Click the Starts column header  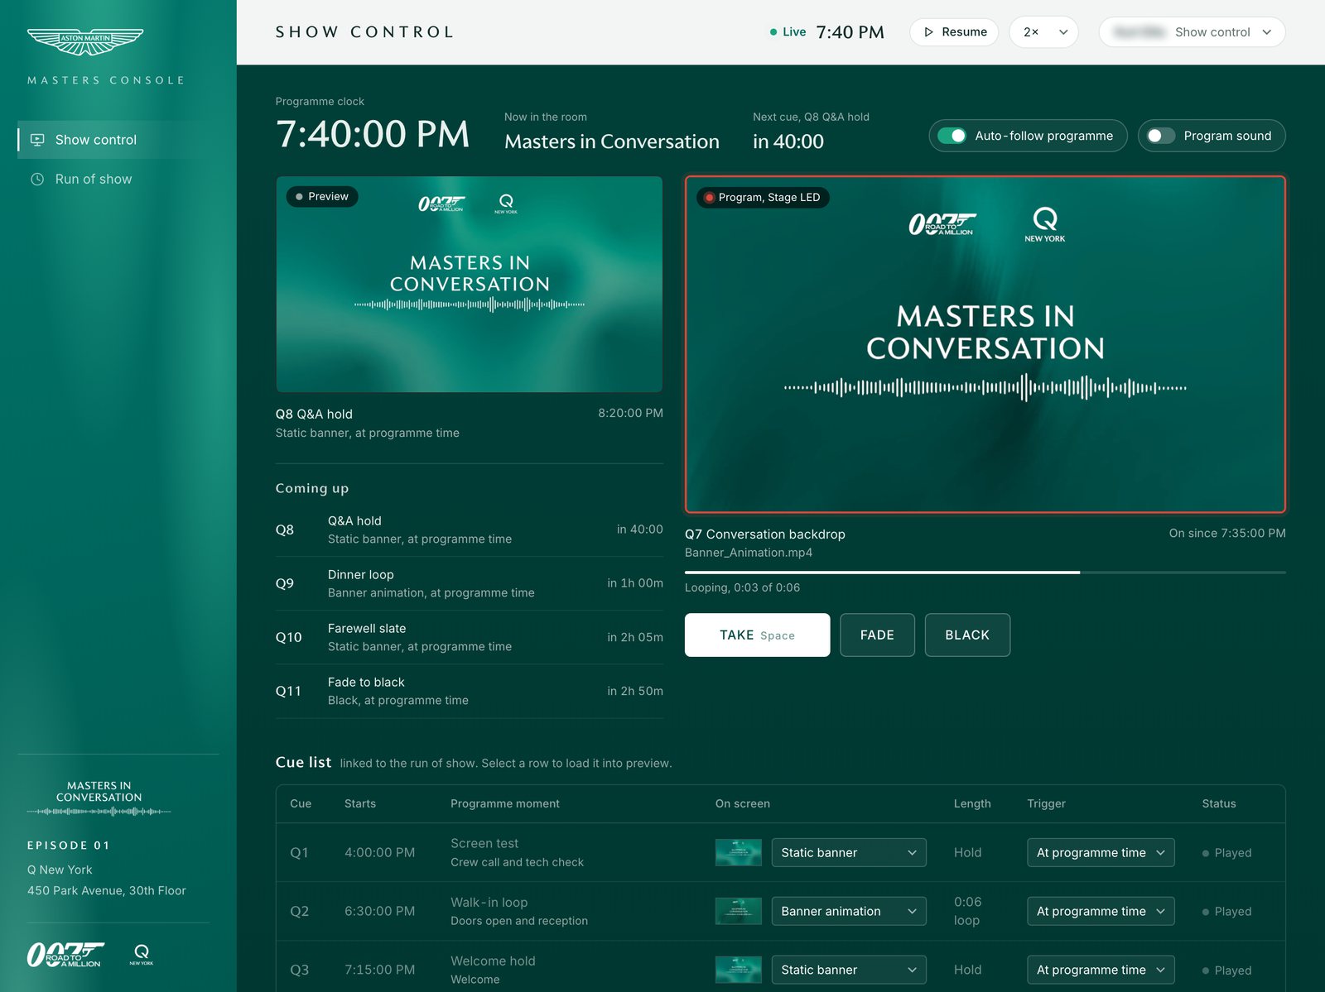tap(360, 804)
